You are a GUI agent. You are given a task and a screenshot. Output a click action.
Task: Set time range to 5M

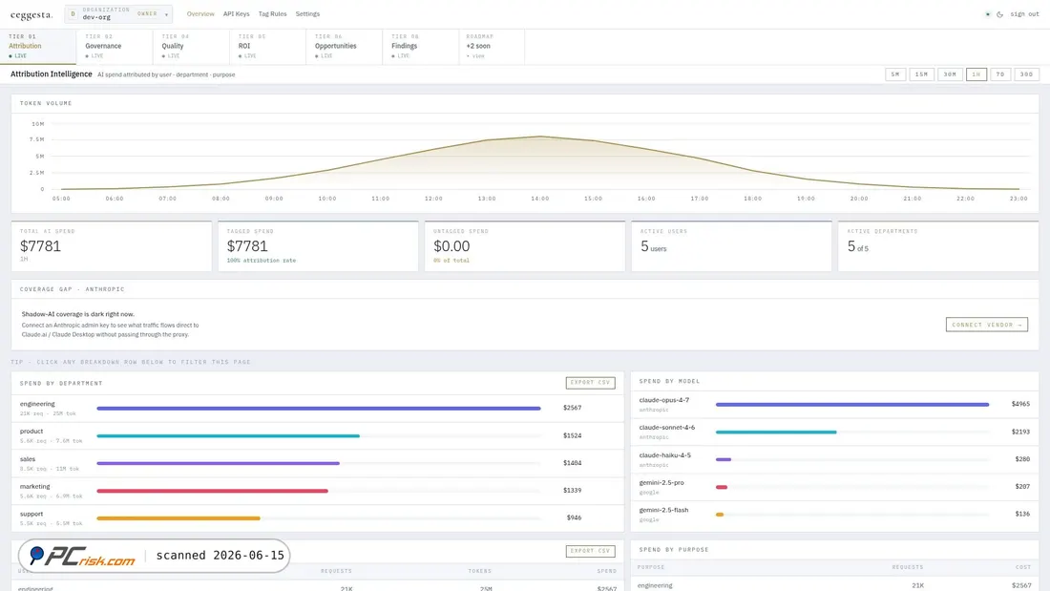[x=895, y=74]
